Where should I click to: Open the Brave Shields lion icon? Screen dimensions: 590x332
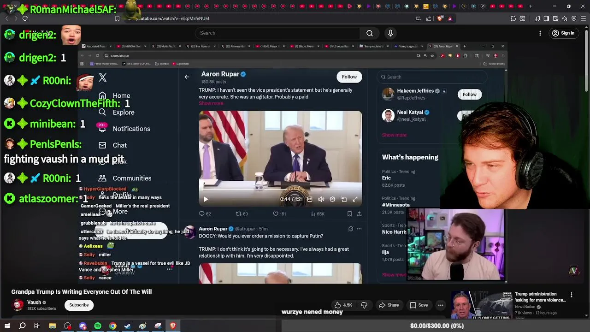tap(439, 18)
